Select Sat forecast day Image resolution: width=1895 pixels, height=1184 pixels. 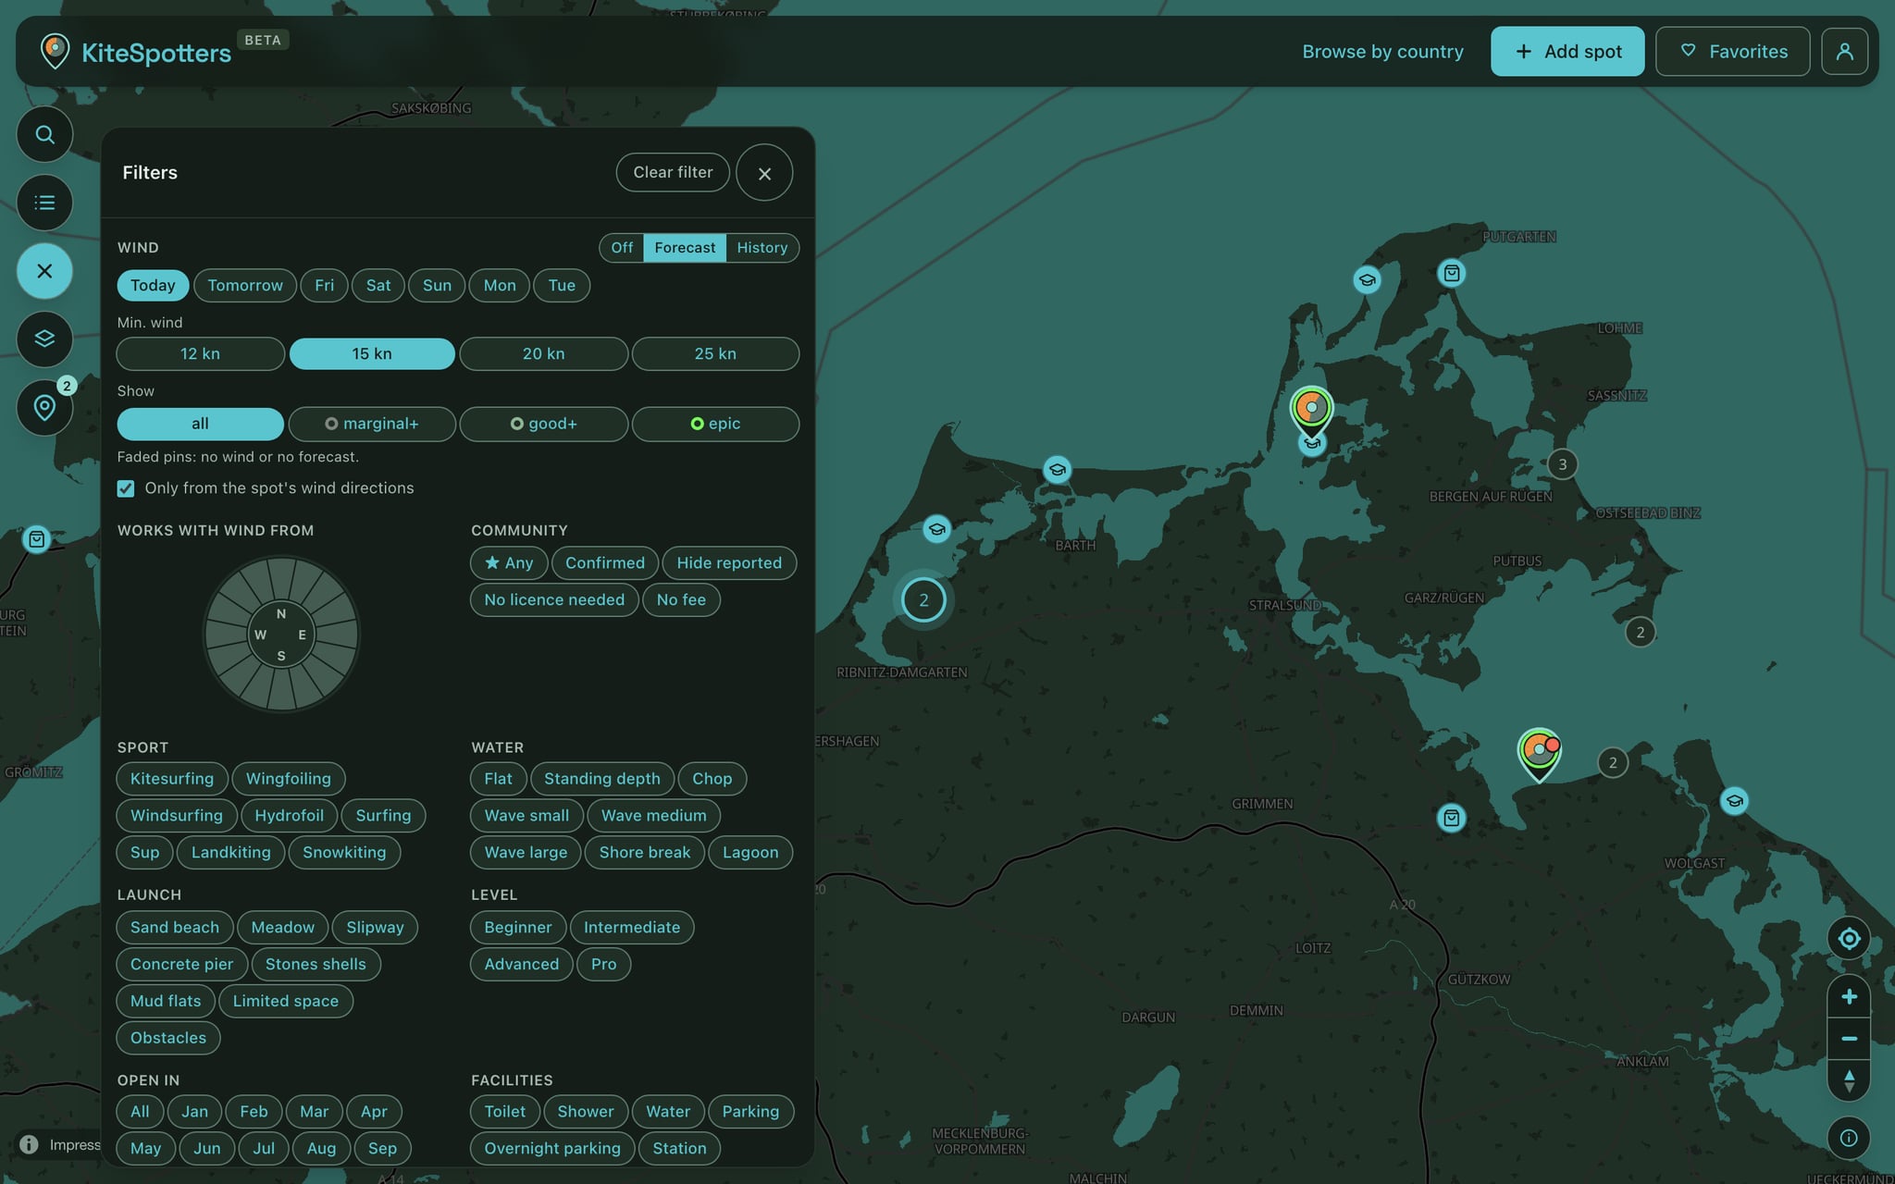378,286
